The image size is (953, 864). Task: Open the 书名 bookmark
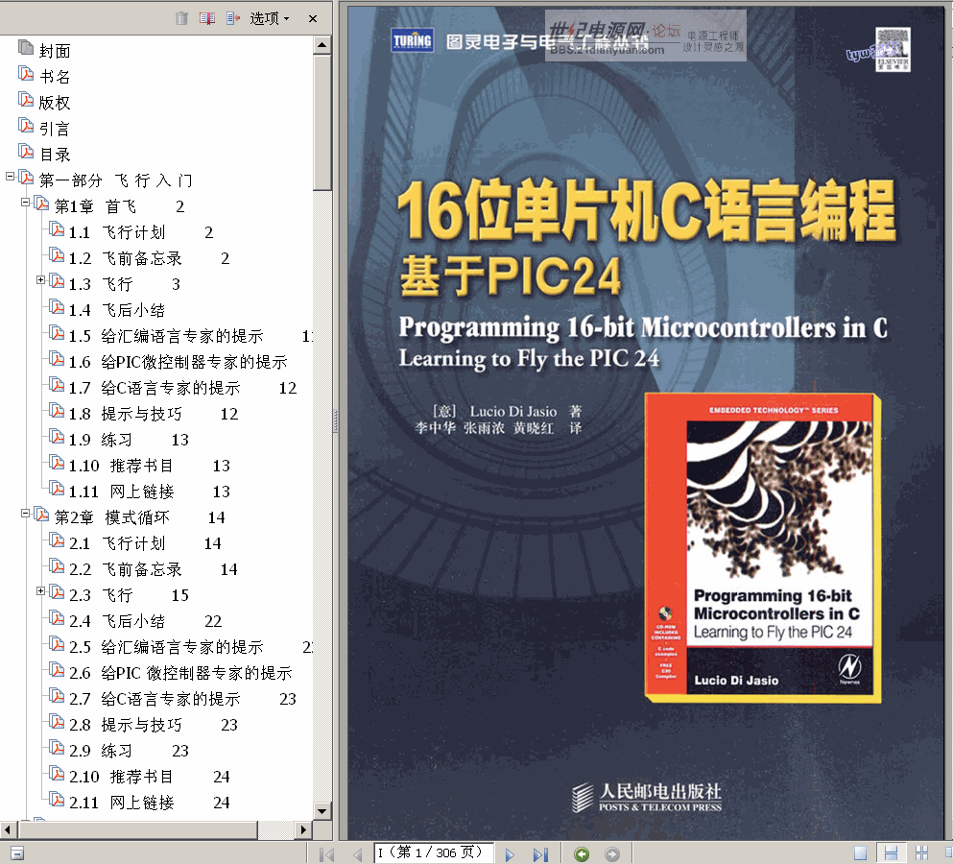(x=55, y=77)
